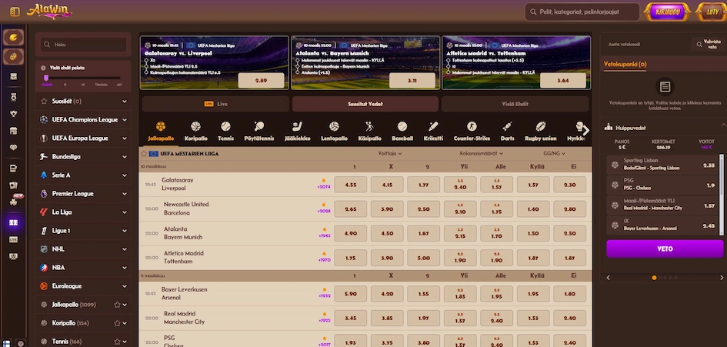Viewport: 727px width, 347px height.
Task: Adjust the Vielä ehdit pelata time slider
Action: (x=46, y=78)
